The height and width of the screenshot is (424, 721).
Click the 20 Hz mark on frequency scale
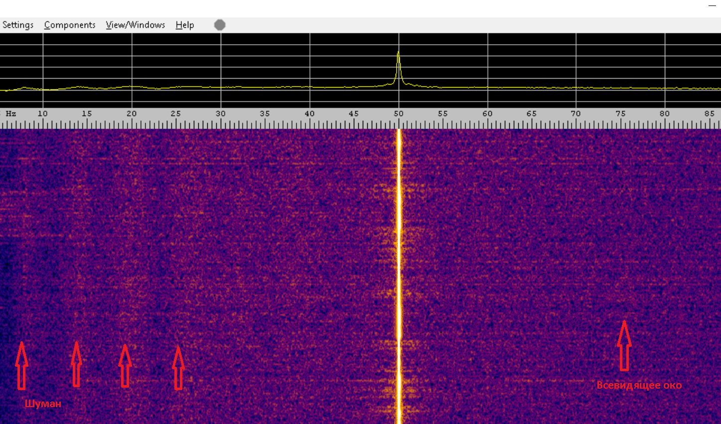pos(132,114)
